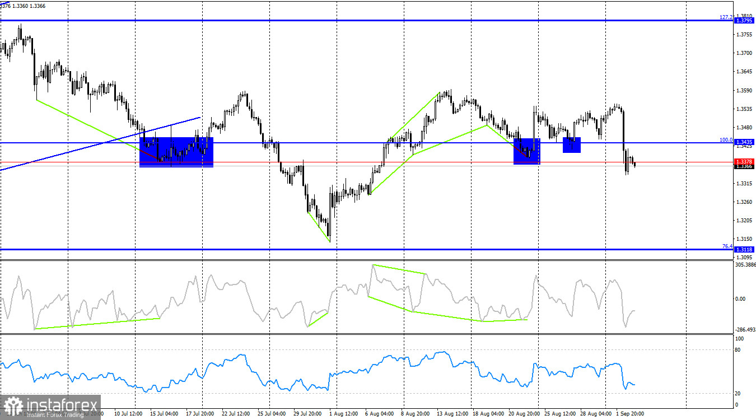
Task: Click the 1.3435 blue level price tag
Action: click(x=743, y=143)
